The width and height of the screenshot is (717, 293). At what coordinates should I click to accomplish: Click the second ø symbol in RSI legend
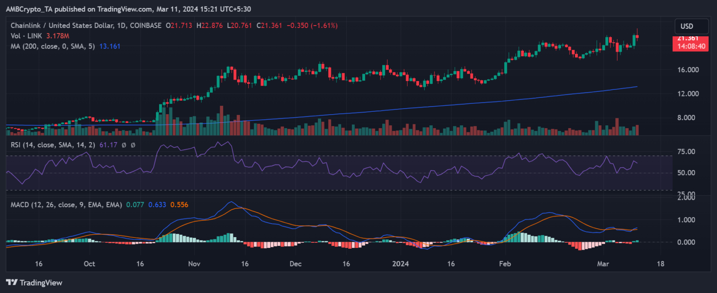133,145
